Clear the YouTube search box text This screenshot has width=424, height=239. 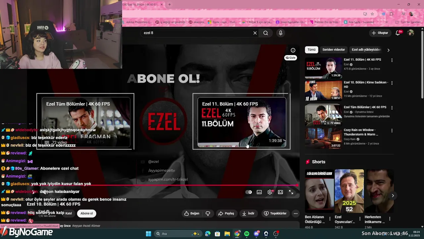(x=255, y=33)
